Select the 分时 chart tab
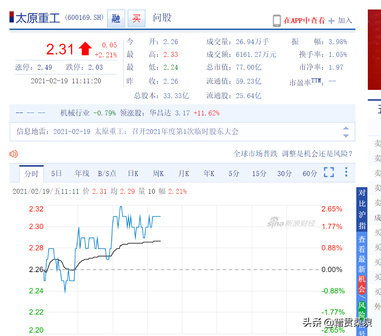This screenshot has height=336, width=381. (x=31, y=174)
